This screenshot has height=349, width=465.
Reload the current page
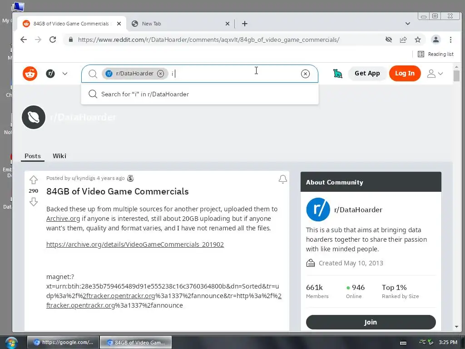pyautogui.click(x=53, y=40)
